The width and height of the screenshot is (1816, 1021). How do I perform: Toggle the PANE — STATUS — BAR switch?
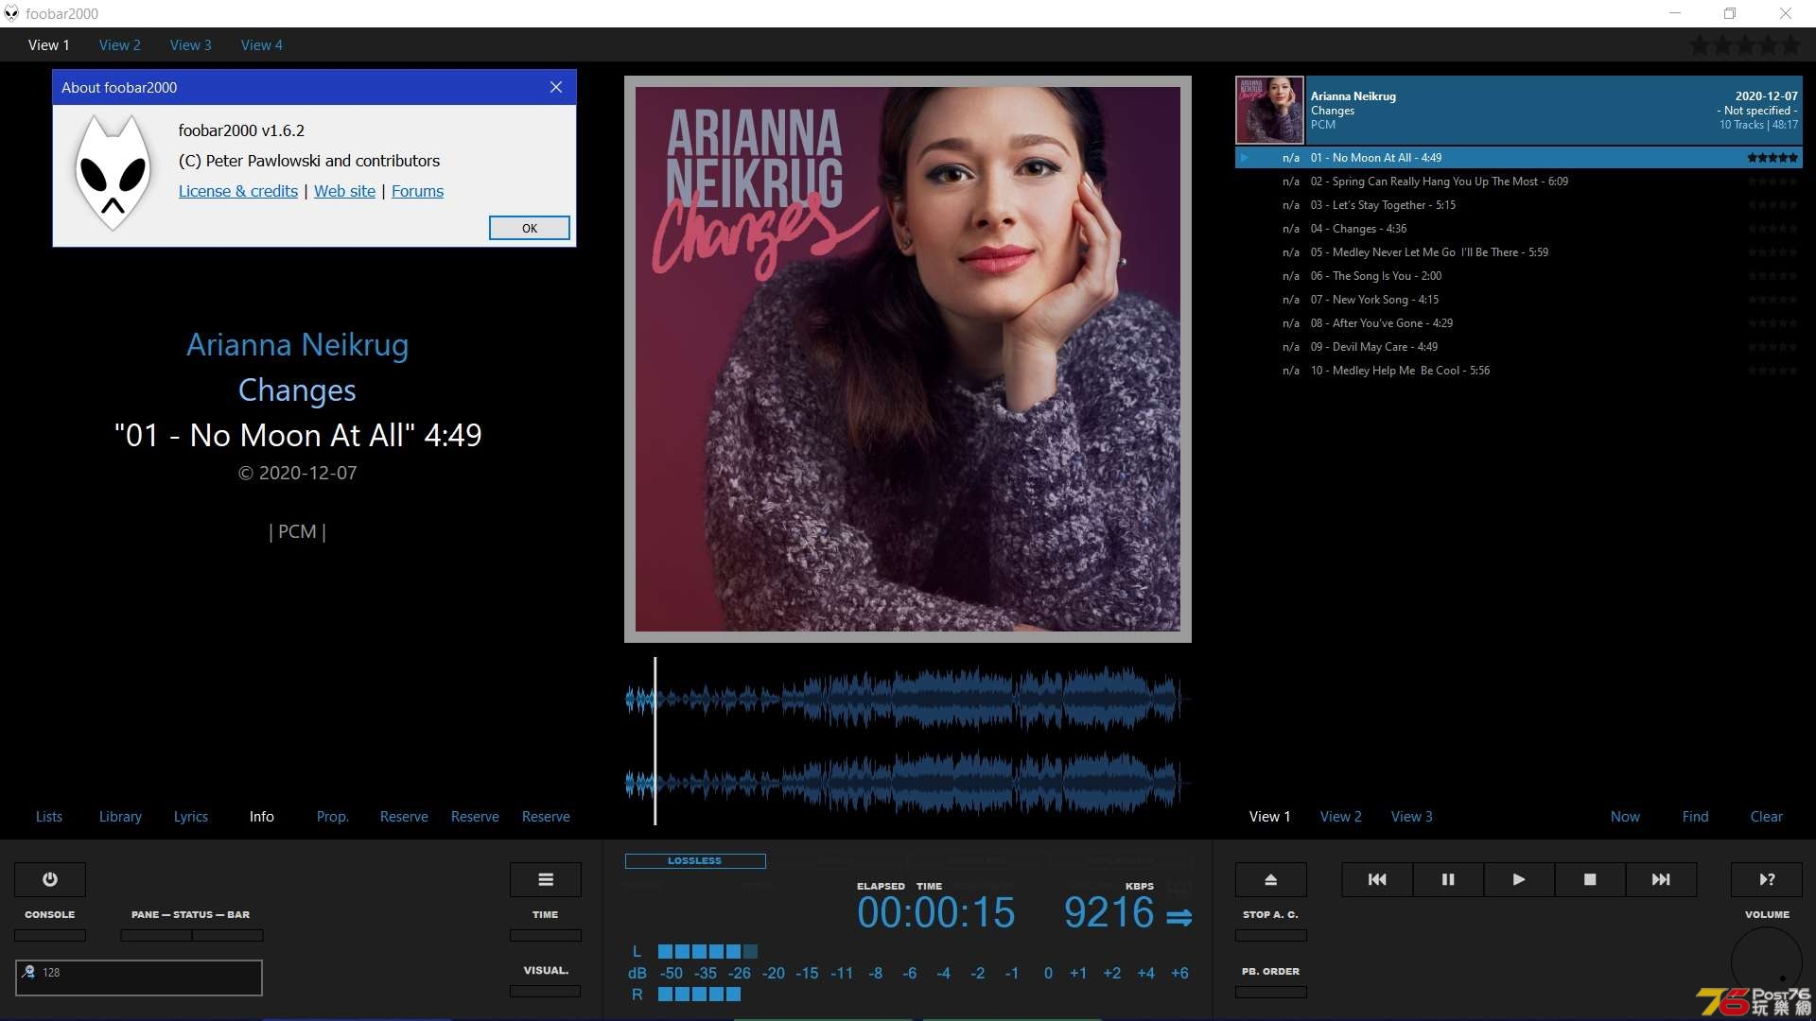192,935
